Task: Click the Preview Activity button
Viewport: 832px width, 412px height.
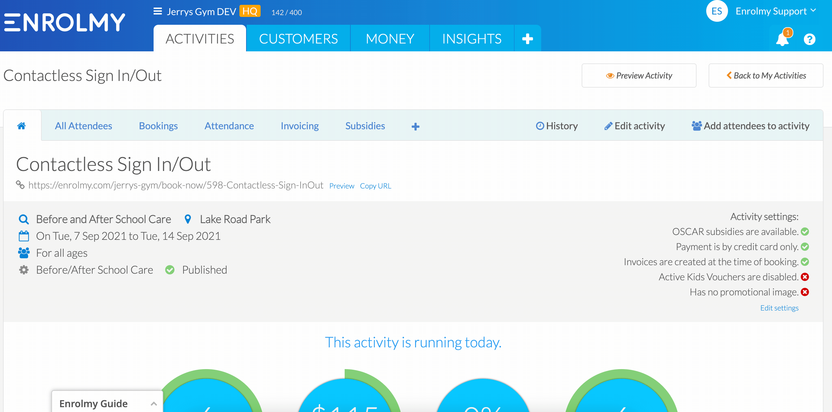Action: 639,76
